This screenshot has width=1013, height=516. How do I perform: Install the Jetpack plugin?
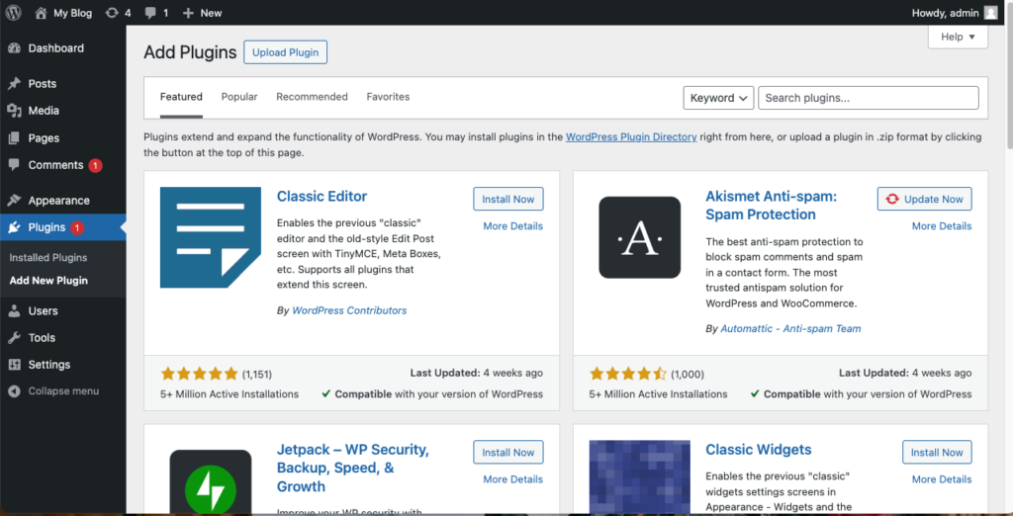point(508,452)
